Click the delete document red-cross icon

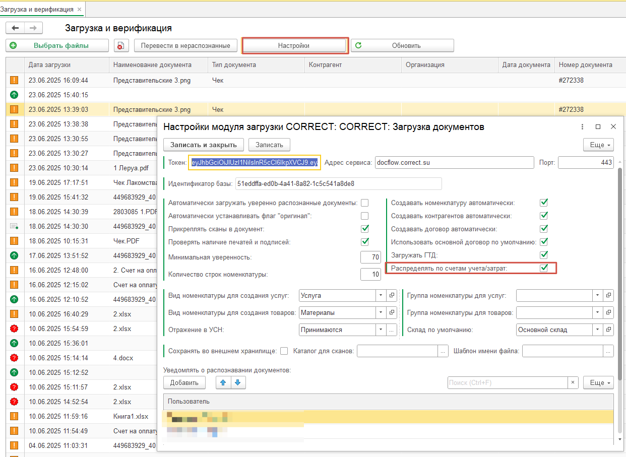(121, 45)
